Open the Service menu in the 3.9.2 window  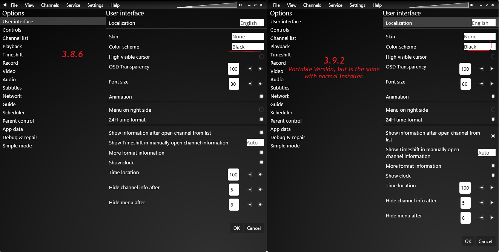(x=335, y=5)
